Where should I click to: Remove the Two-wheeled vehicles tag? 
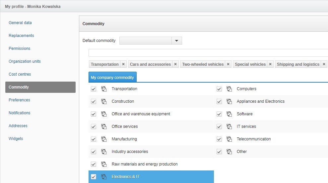[x=228, y=64]
